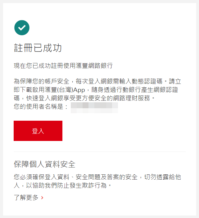Screen dimensions: 199x218
Task: Click the line about 防止發生欺詐行為
Action: pos(62,186)
